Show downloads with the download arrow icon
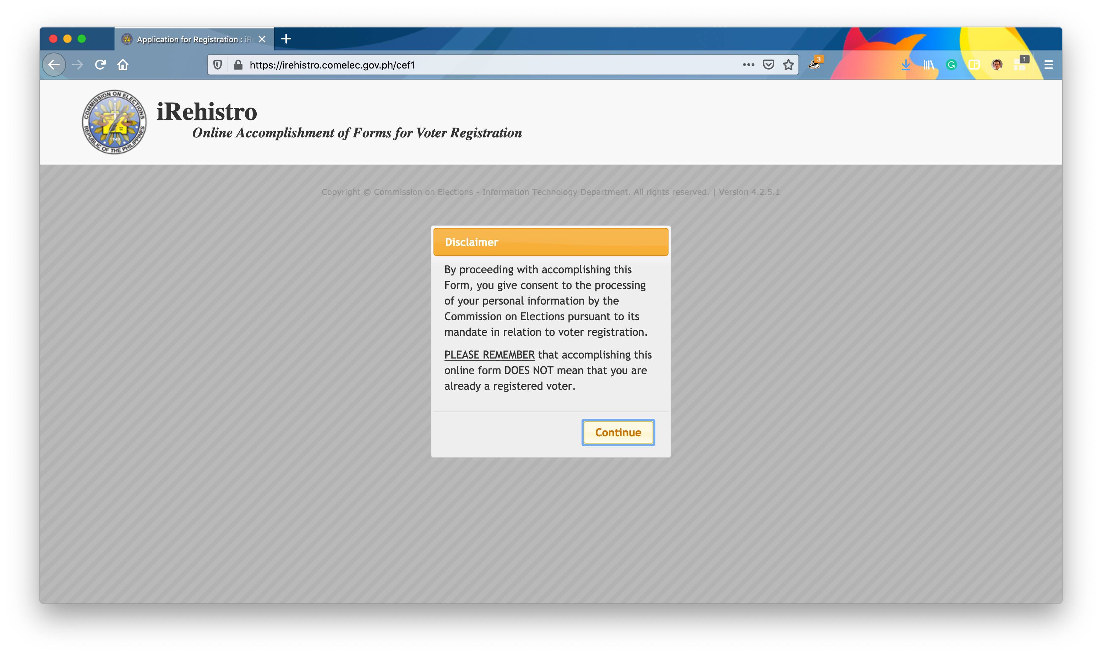The width and height of the screenshot is (1102, 656). point(905,65)
